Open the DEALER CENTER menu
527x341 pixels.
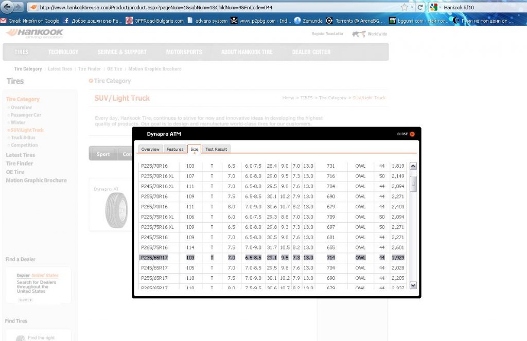311,52
